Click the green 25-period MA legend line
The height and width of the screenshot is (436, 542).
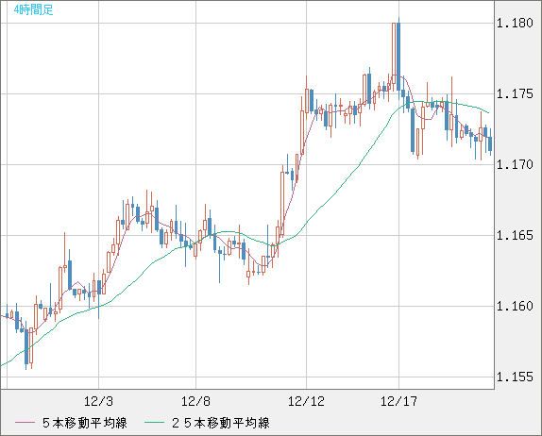[154, 423]
